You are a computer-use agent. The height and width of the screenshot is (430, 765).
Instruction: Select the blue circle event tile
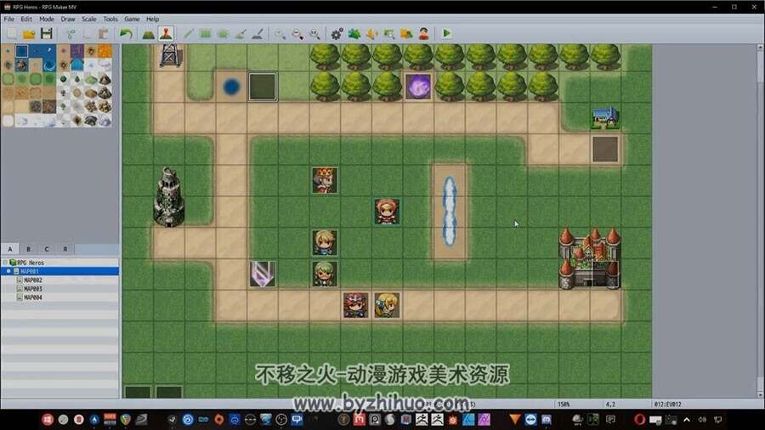pyautogui.click(x=231, y=87)
